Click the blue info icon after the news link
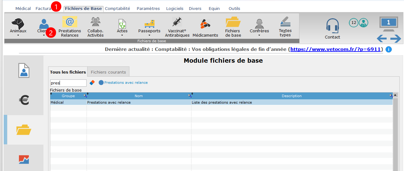The width and height of the screenshot is (404, 171). (388, 49)
